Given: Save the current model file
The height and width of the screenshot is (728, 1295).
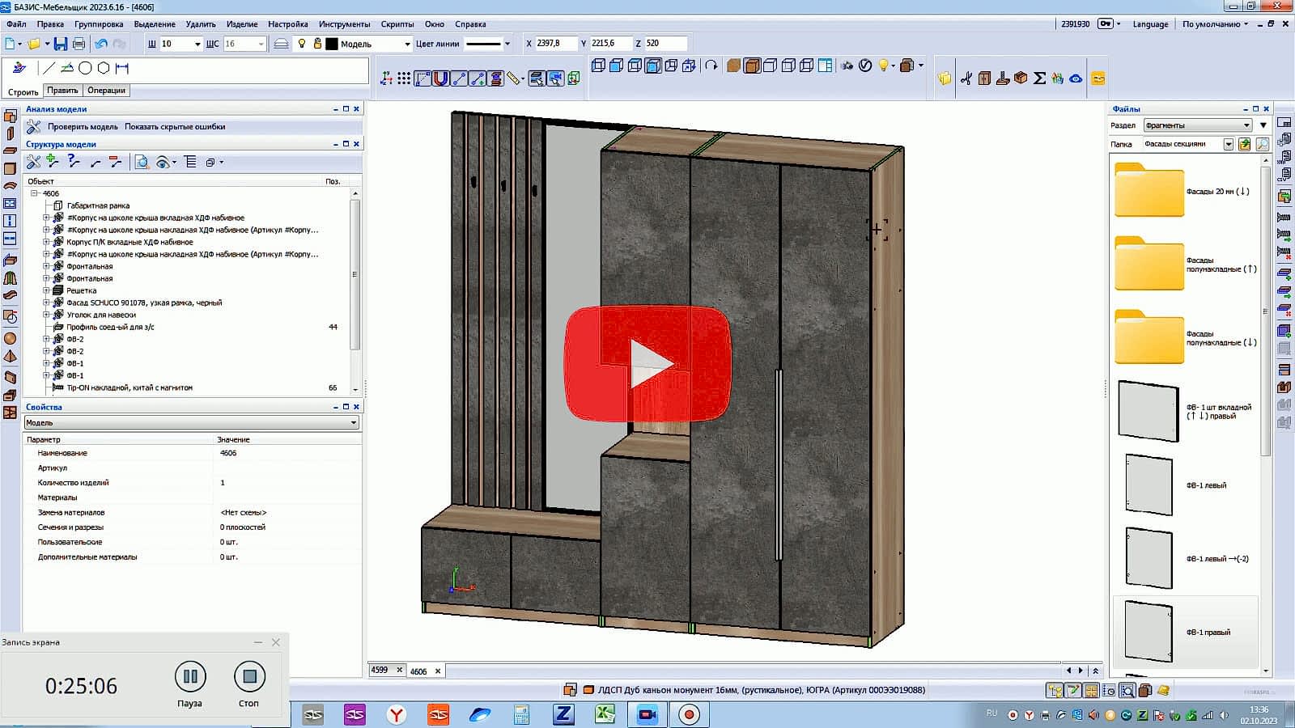Looking at the screenshot, I should pos(61,44).
